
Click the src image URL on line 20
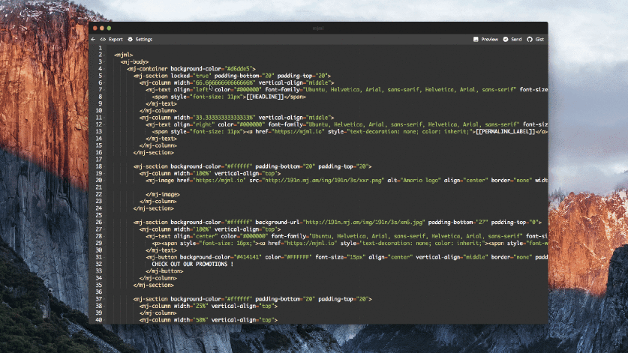point(323,181)
